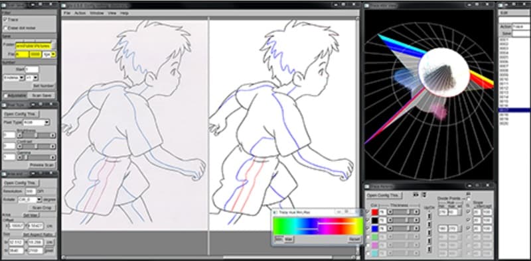The height and width of the screenshot is (261, 531).
Task: Click Open Config This in Trace Params window
Action: point(384,195)
